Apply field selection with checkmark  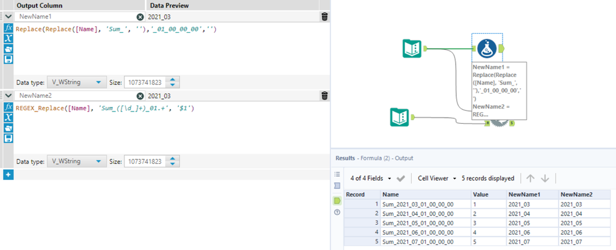pos(400,179)
